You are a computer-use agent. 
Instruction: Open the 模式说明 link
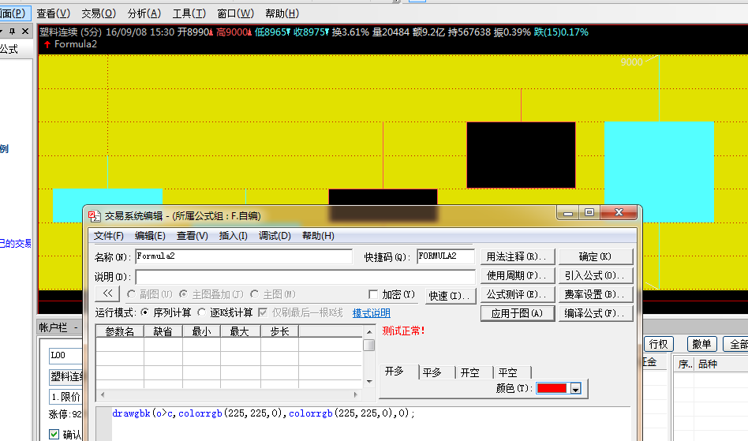[x=371, y=313]
